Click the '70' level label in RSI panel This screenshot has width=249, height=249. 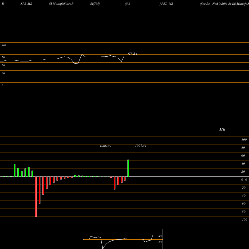(3, 57)
